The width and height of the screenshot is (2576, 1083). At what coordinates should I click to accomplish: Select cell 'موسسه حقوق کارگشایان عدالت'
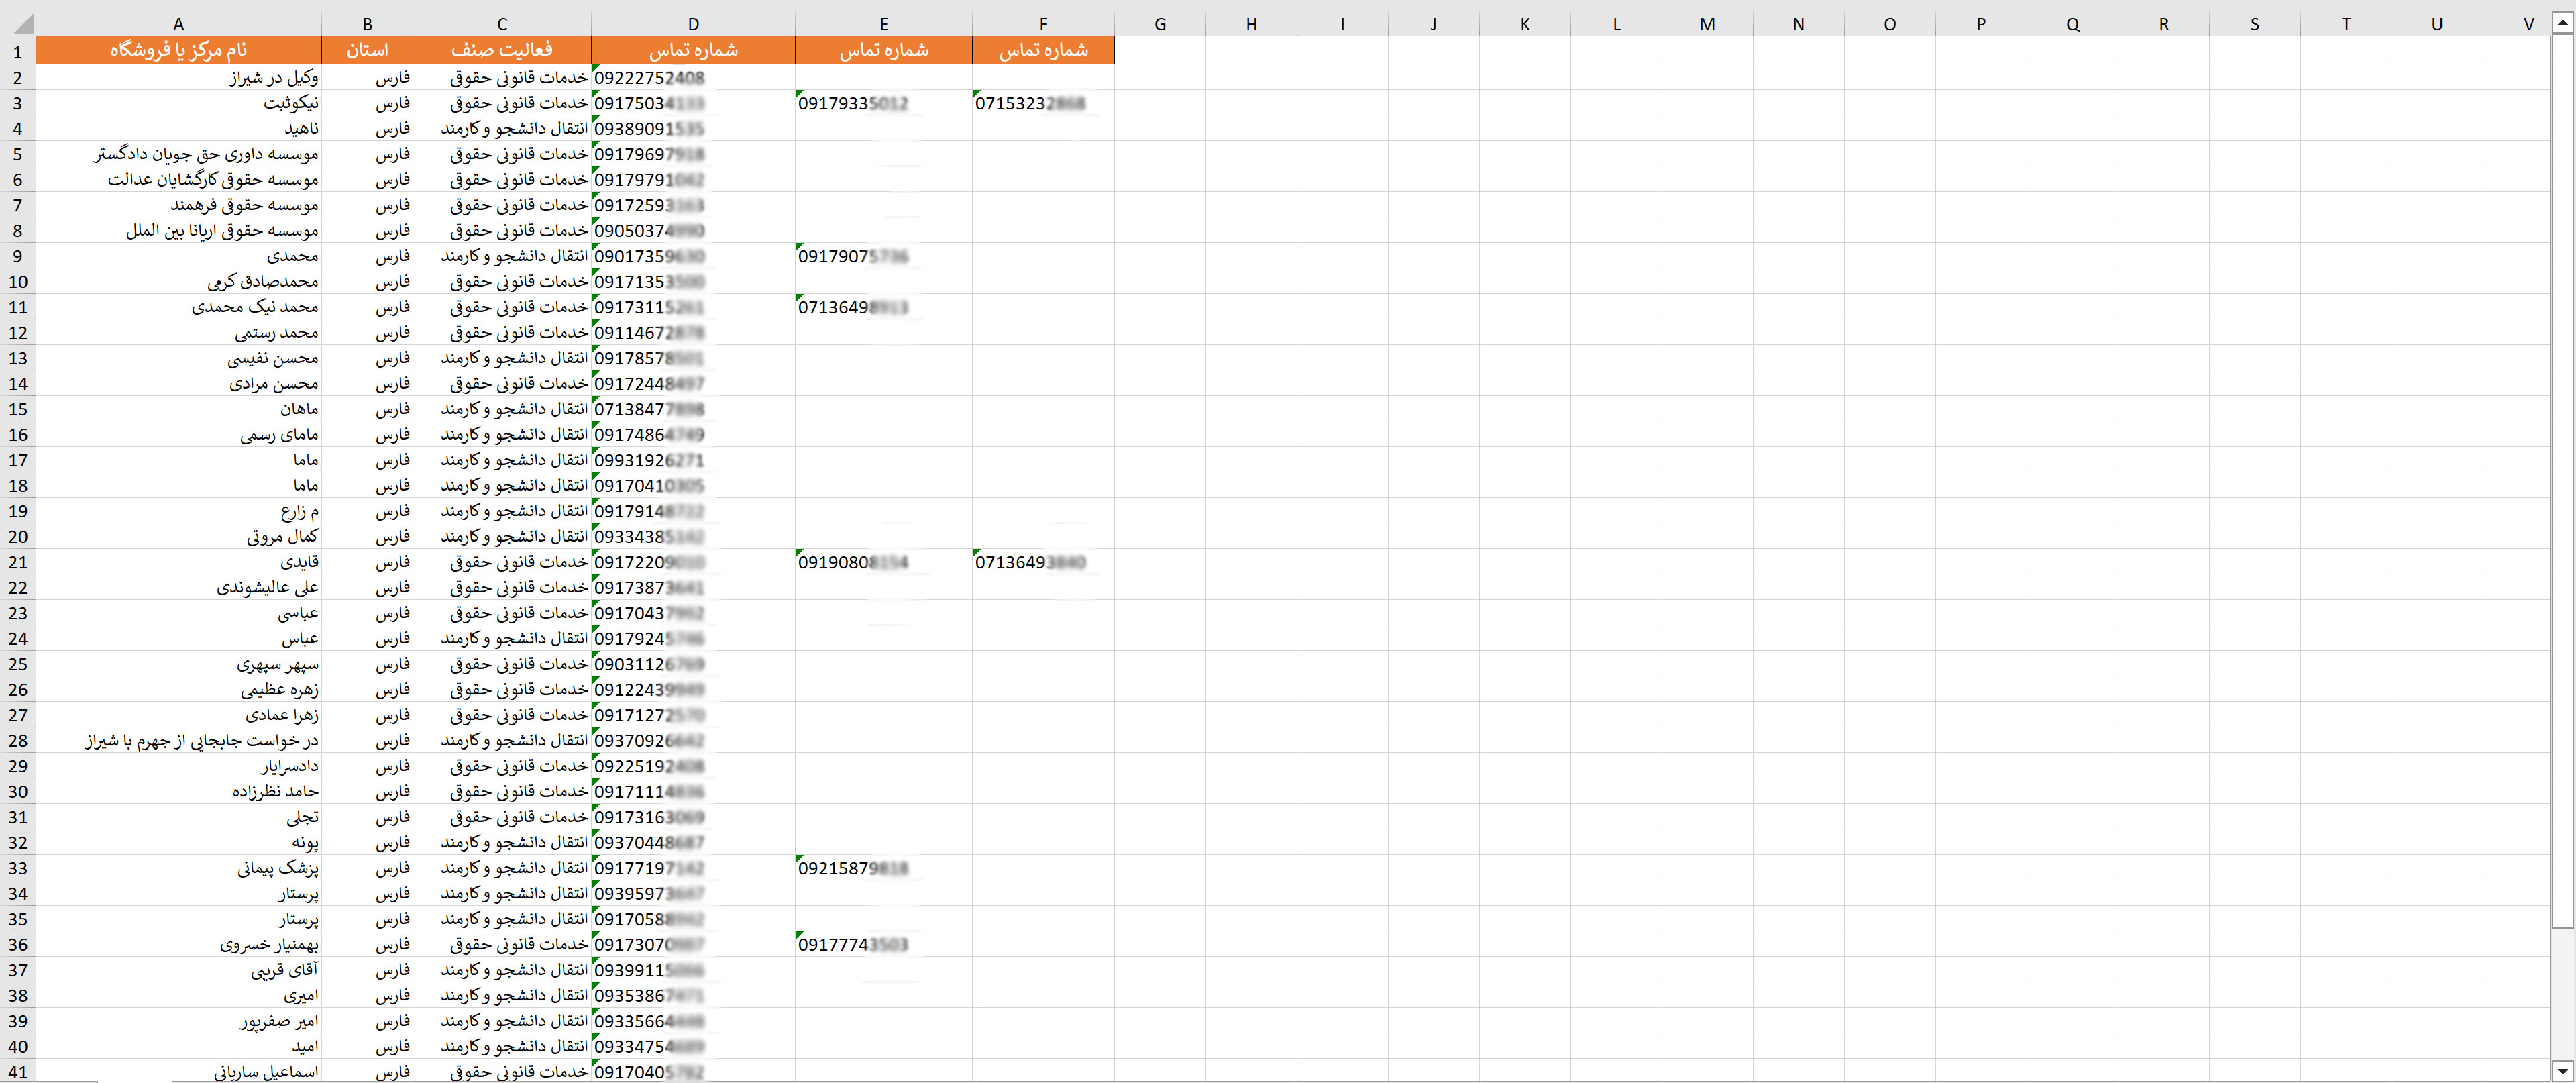pyautogui.click(x=178, y=179)
